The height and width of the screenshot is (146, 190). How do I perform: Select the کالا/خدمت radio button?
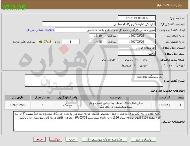click(118, 60)
